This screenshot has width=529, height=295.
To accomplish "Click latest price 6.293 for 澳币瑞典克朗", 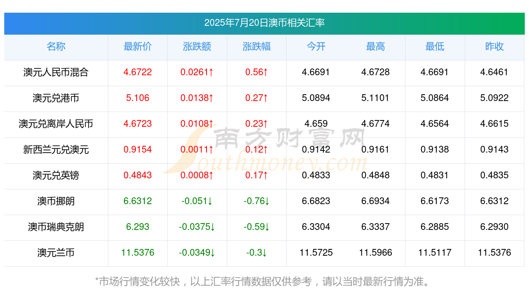I will [x=138, y=227].
